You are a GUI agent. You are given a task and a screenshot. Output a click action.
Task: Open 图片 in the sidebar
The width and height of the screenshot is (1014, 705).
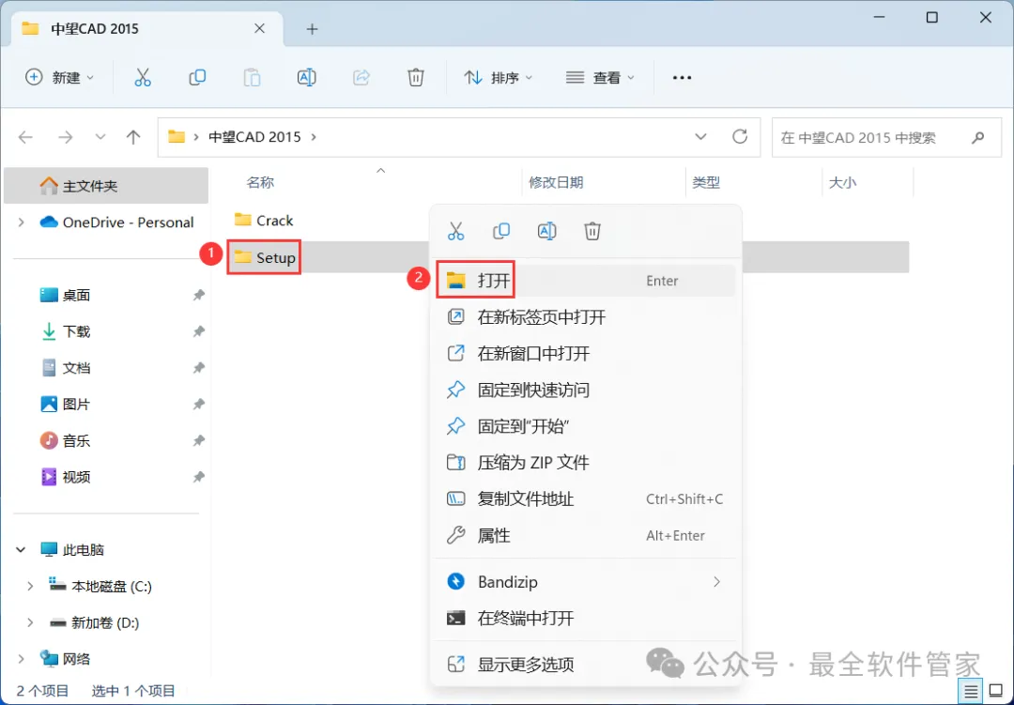click(76, 405)
